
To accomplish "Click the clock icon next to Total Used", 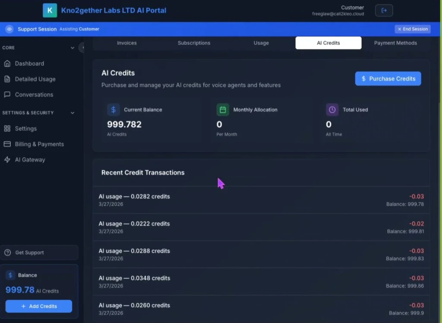I will 331,110.
